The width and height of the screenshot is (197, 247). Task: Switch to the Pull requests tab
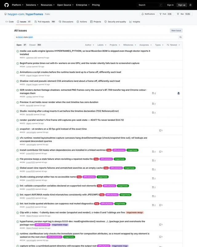(45, 22)
